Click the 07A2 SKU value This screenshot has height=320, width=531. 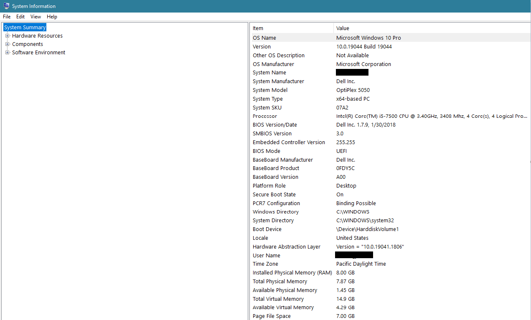point(342,108)
